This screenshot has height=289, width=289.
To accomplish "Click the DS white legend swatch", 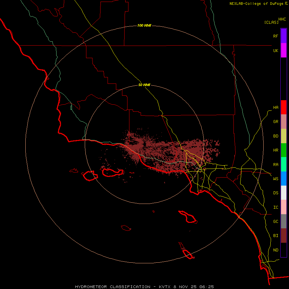I will coord(284,193).
